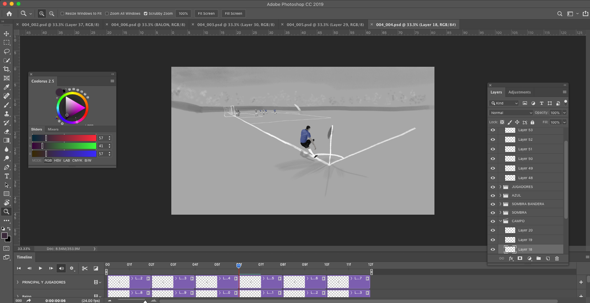Select the Gradient tool

(7, 140)
